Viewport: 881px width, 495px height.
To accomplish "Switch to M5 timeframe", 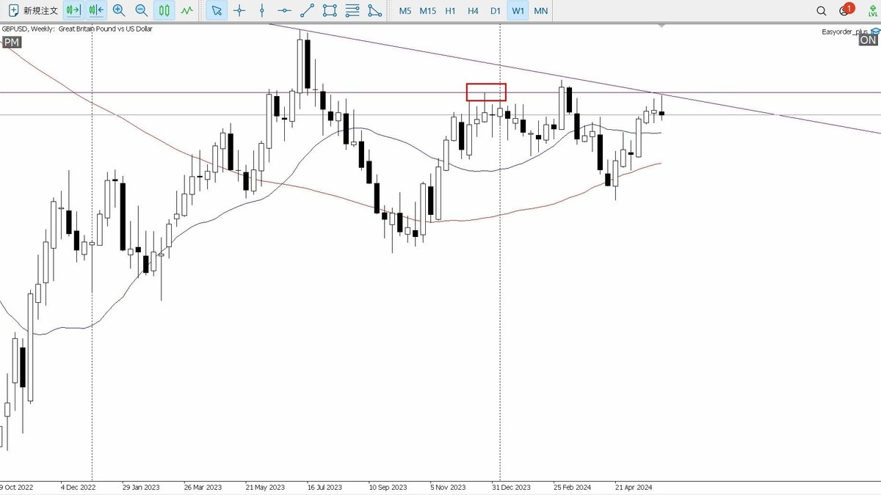I will (x=405, y=11).
